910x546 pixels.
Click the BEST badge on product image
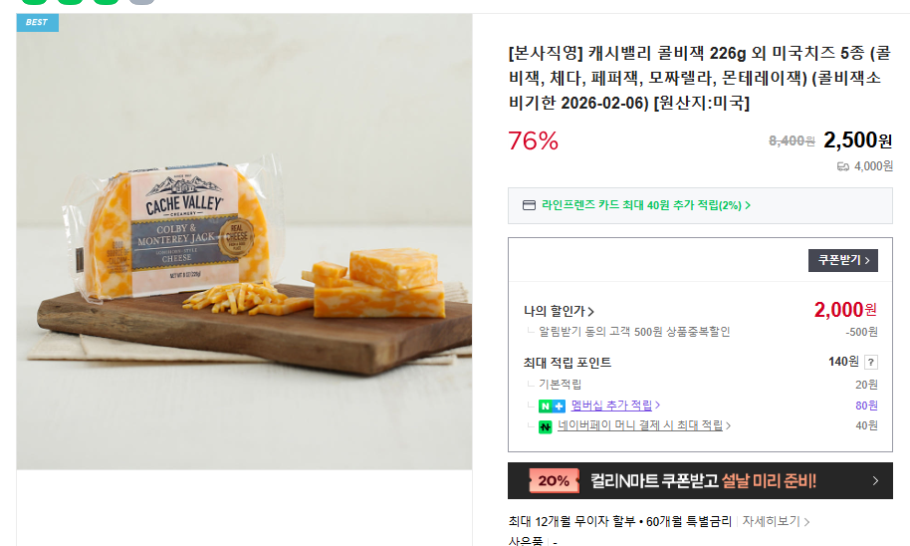tap(37, 22)
